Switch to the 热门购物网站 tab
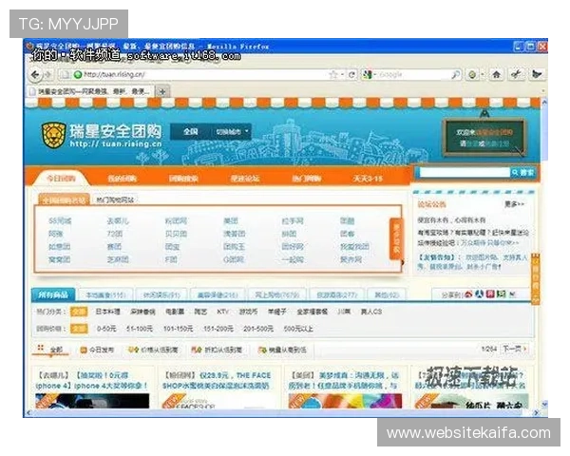This screenshot has width=570, height=456. pos(115,200)
